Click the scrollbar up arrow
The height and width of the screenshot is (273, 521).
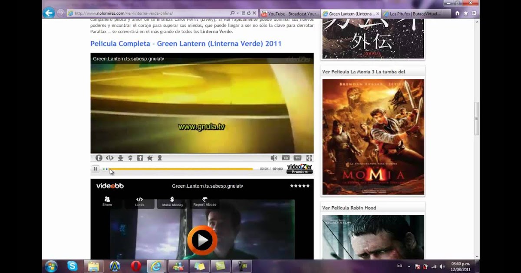[477, 21]
